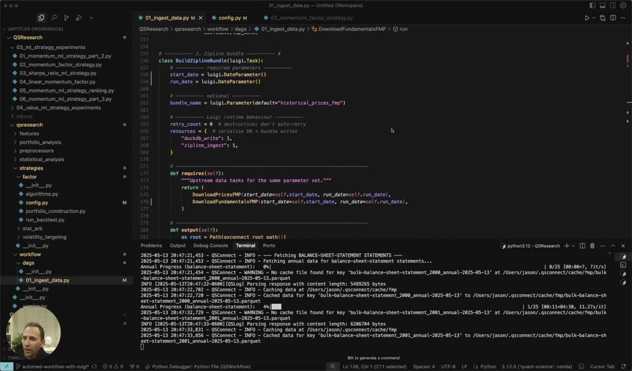632x371 pixels.
Task: Click Ln 139, Col 1 cursor position
Action: point(374,367)
